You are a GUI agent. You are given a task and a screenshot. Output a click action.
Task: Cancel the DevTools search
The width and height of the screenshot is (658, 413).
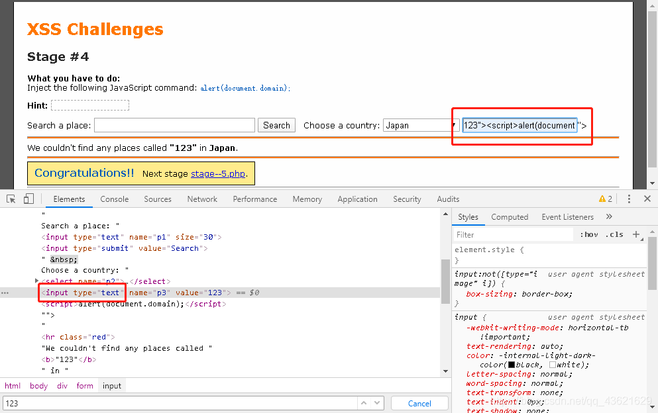419,403
